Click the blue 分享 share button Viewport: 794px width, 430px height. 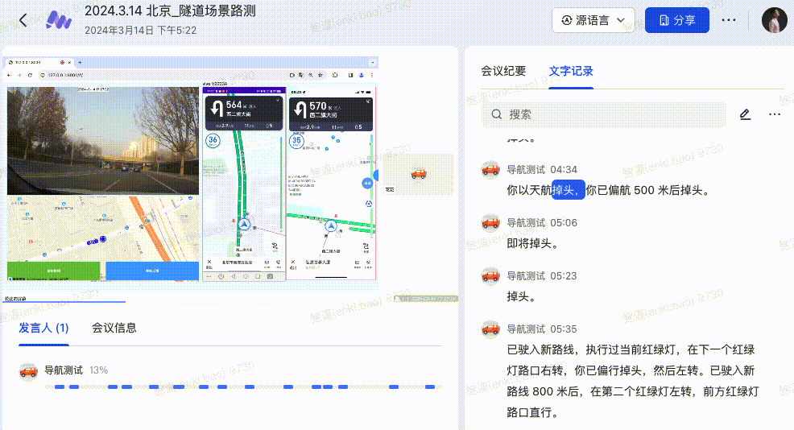pyautogui.click(x=676, y=20)
